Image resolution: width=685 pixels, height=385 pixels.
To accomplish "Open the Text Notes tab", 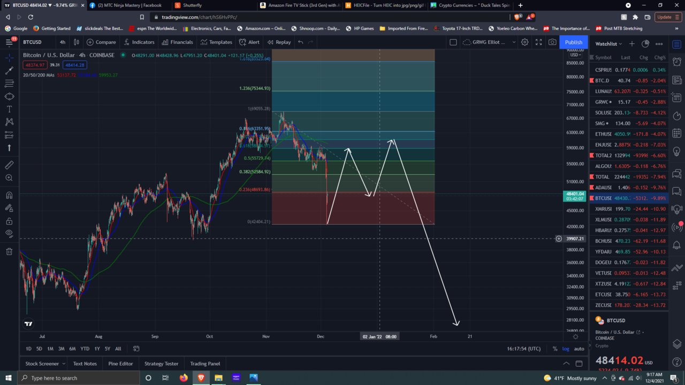I will [85, 364].
